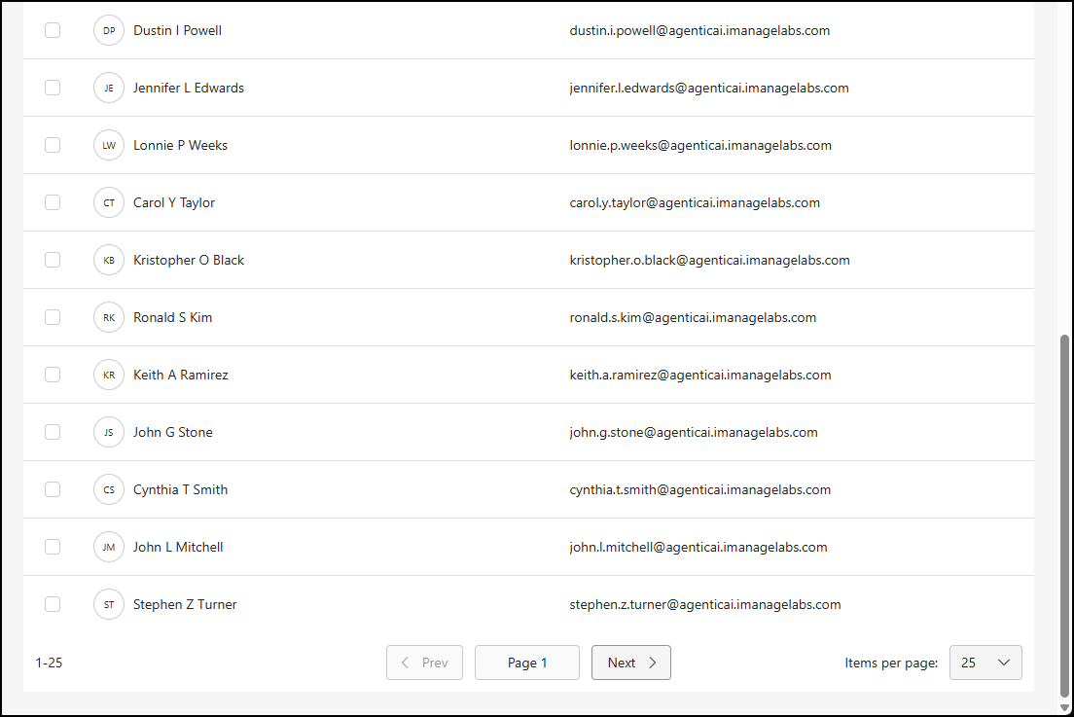Click the Cynthia T Smith contact name
Viewport: 1074px width, 717px height.
click(x=179, y=489)
